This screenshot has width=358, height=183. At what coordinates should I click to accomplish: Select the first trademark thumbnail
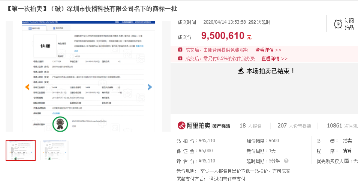(21, 150)
